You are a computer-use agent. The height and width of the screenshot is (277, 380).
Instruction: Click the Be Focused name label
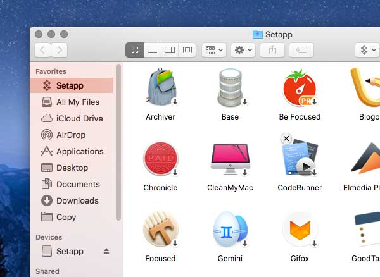click(x=300, y=117)
